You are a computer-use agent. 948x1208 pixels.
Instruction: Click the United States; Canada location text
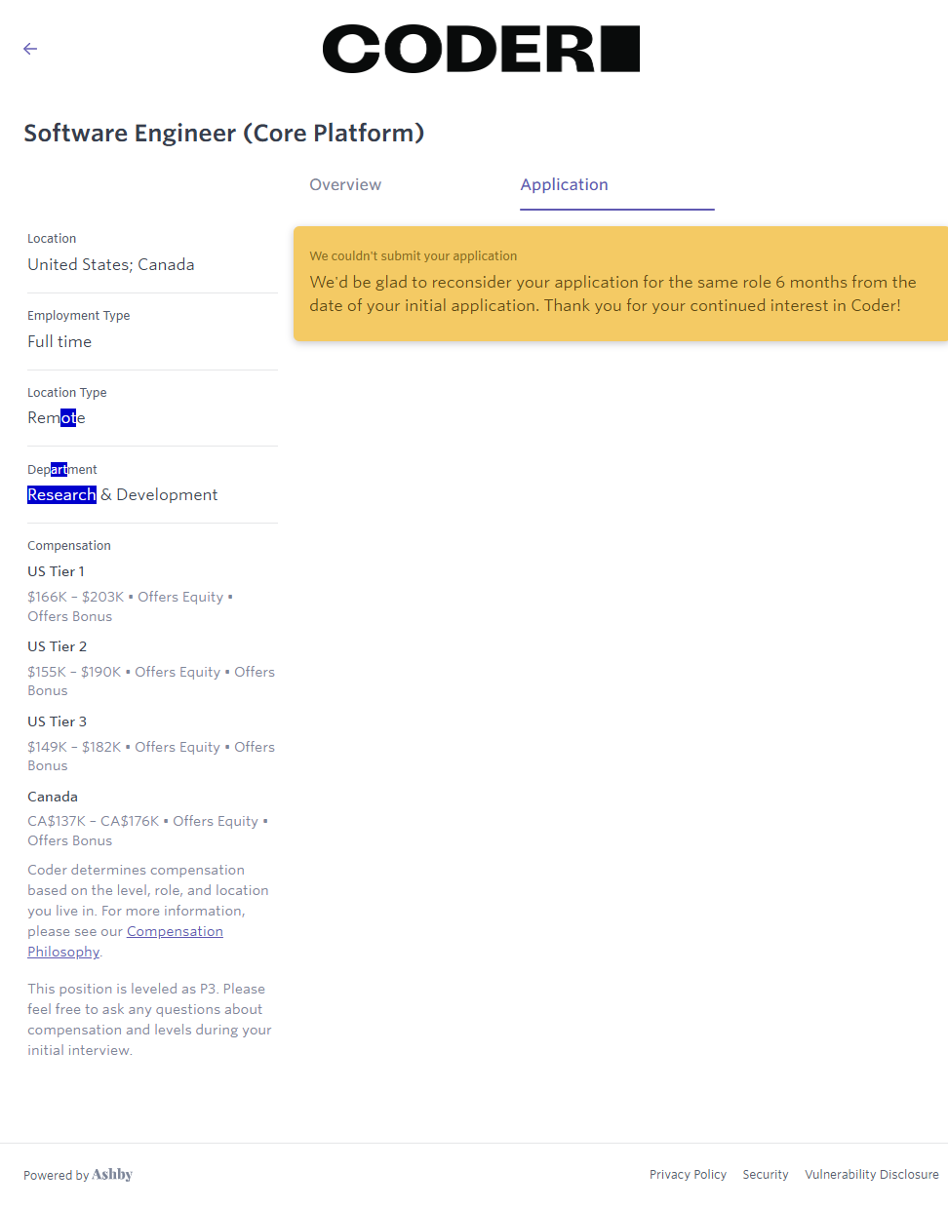[110, 265]
